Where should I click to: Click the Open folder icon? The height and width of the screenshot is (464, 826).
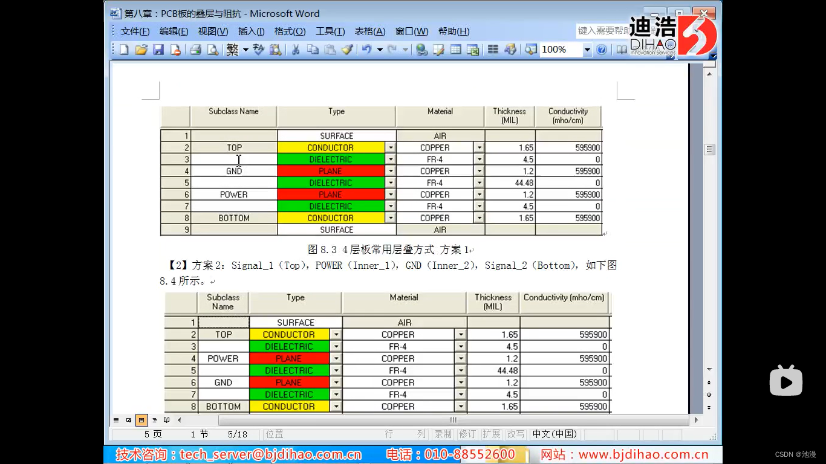point(141,50)
